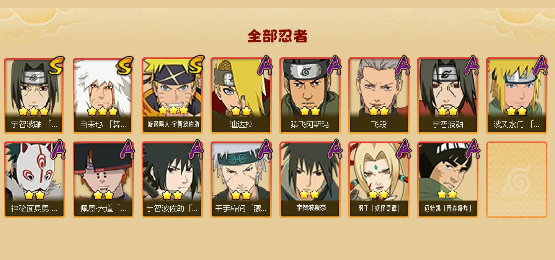Choose the 佩恩·六道 ninja card

click(x=103, y=180)
